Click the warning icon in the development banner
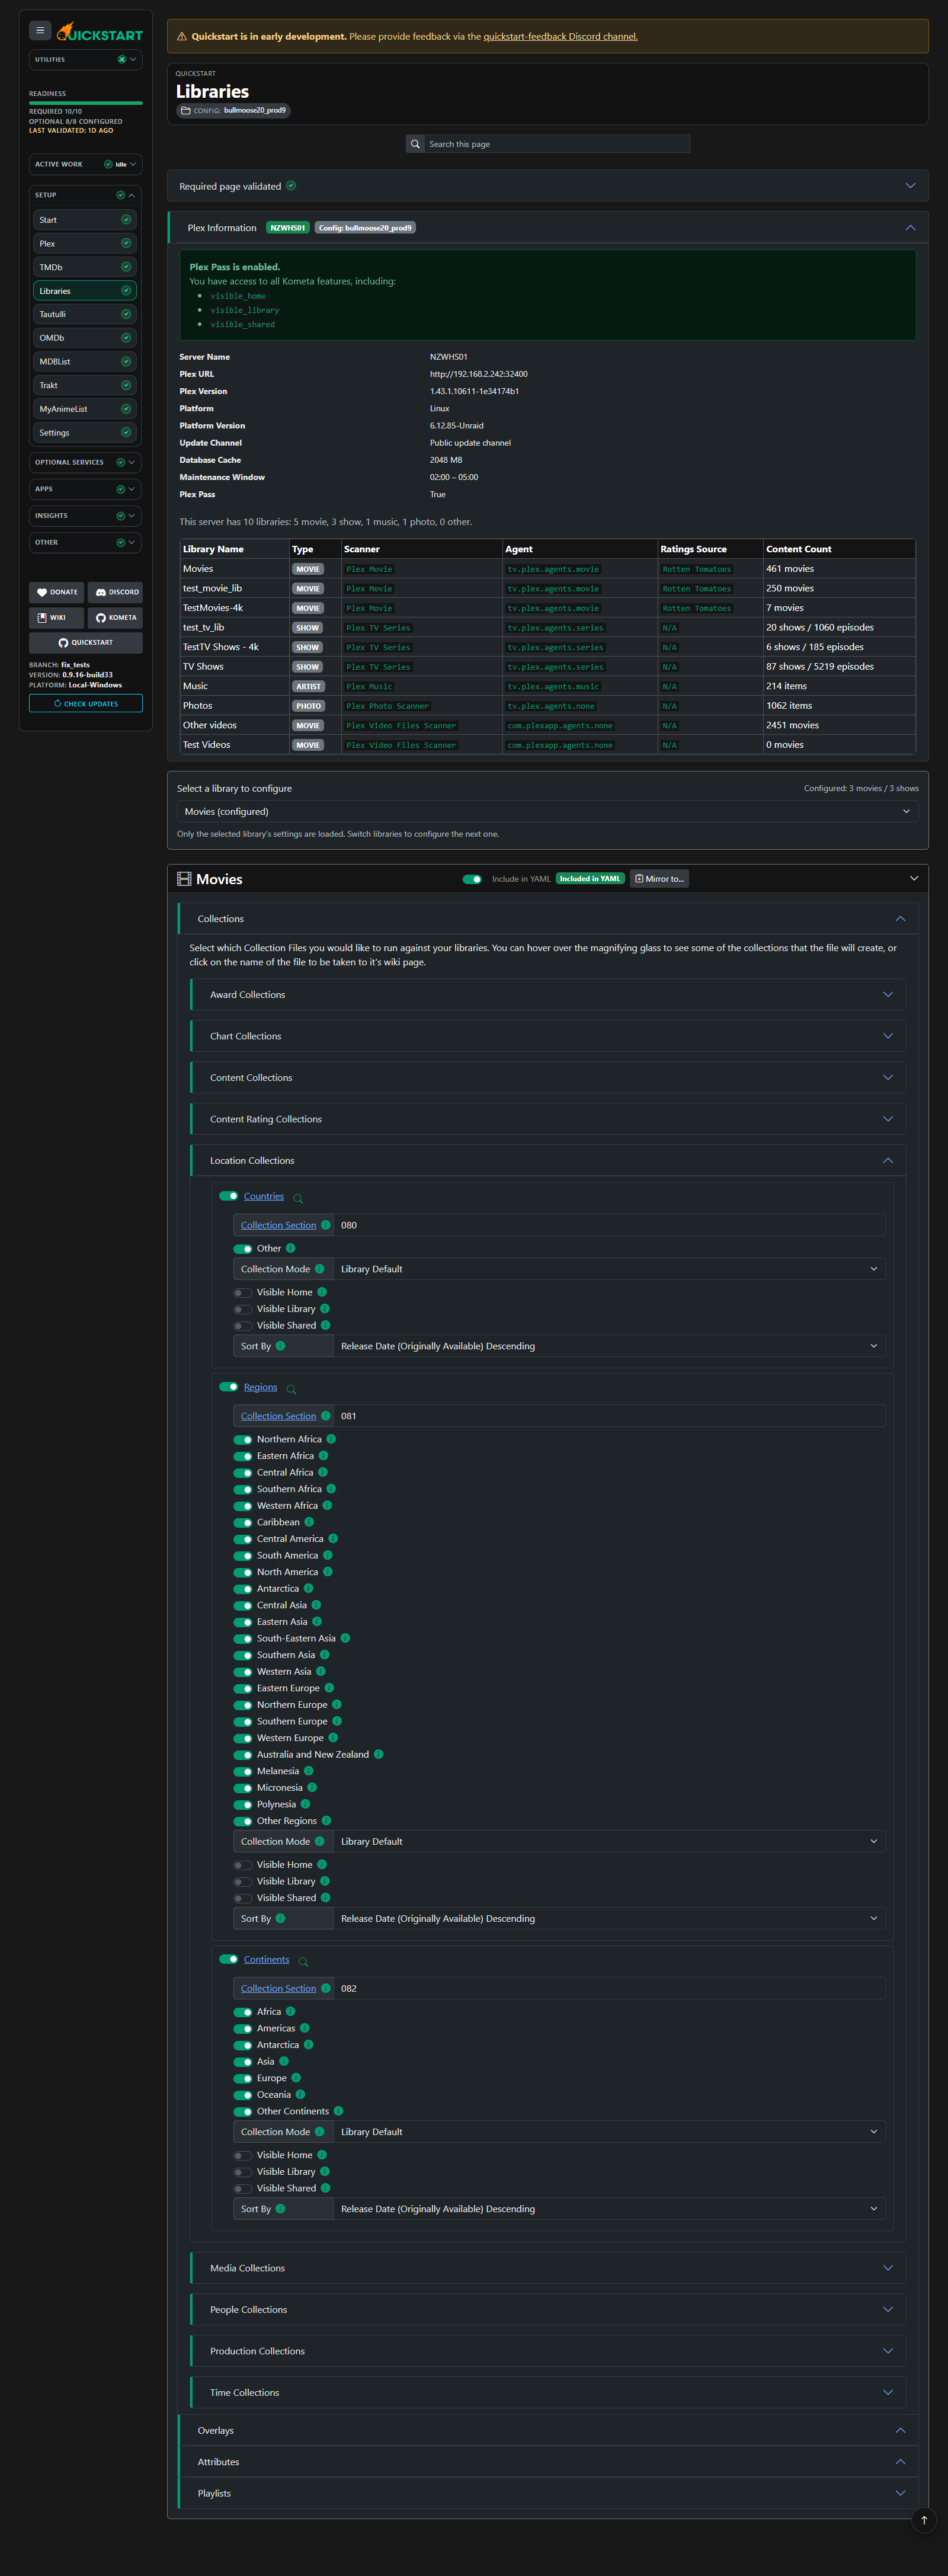 pos(182,37)
